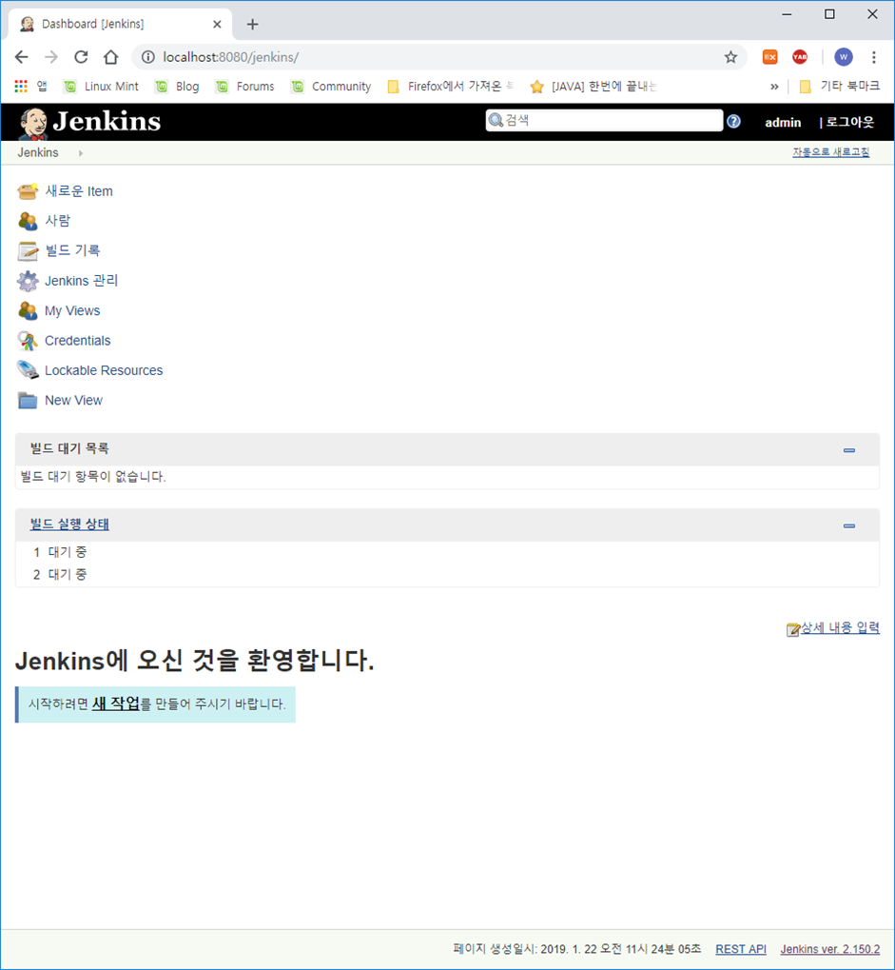This screenshot has width=895, height=970.
Task: Reload the page
Action: pos(81,57)
